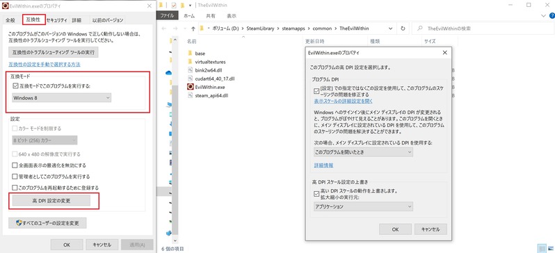This screenshot has width=555, height=253.
Task: Open the 8 ビット (256) カラー dropdown
Action: 45,140
